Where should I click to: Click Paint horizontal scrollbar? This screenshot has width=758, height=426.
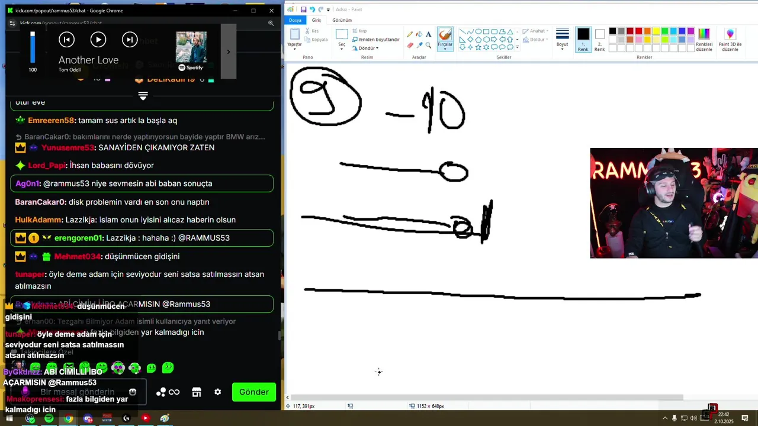coord(487,398)
